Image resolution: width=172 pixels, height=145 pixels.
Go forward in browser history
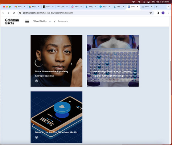pyautogui.click(x=8, y=13)
